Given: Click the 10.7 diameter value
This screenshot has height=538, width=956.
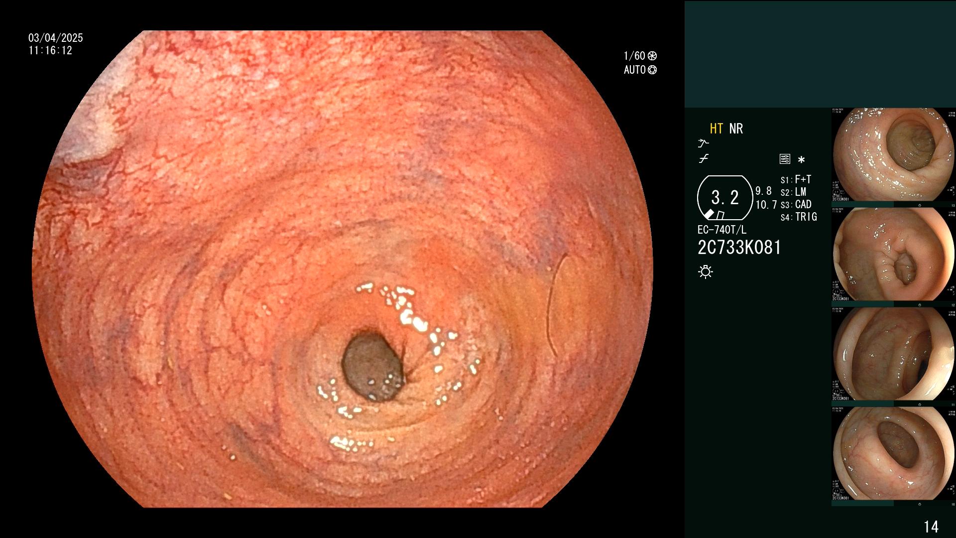Looking at the screenshot, I should click(x=766, y=205).
